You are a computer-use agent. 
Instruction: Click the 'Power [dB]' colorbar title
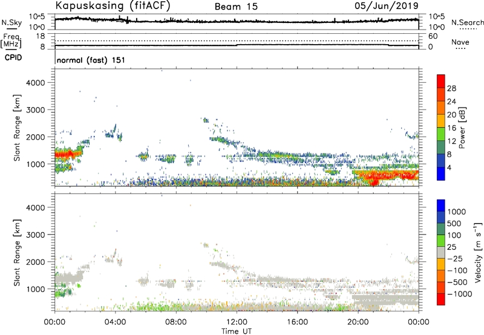click(462, 128)
